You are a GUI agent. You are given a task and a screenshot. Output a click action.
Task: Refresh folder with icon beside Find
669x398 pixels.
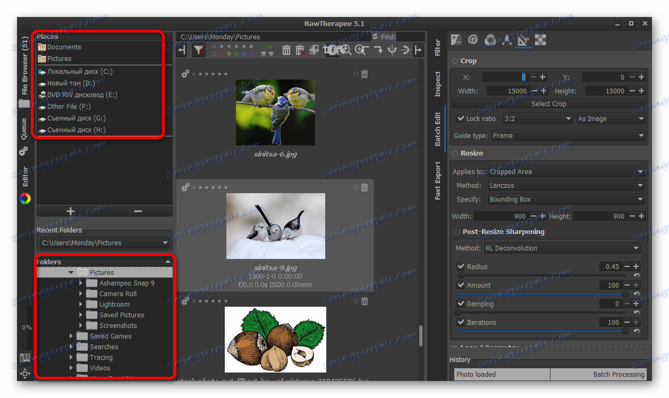point(375,37)
